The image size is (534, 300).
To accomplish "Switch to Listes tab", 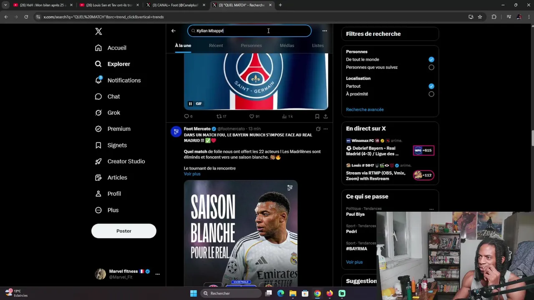I will click(318, 45).
